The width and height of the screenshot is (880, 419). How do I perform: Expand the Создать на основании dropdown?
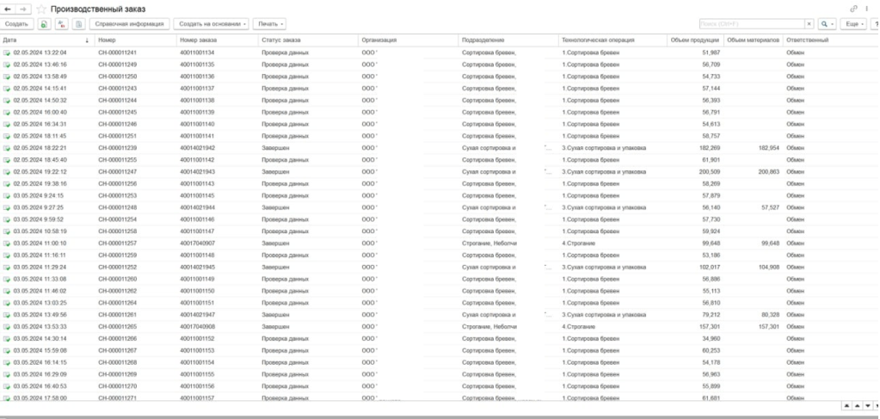[211, 24]
